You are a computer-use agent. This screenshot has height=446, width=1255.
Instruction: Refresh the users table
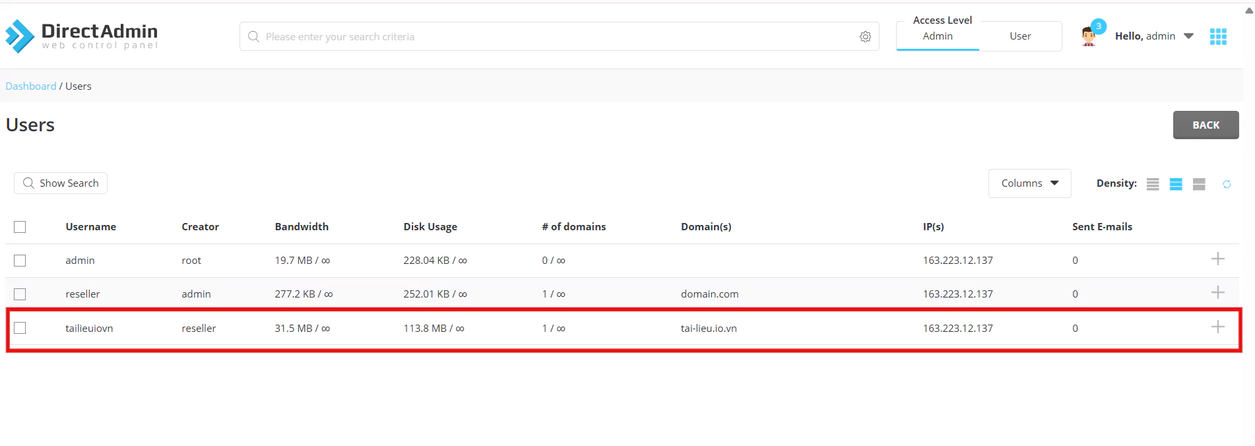1227,184
